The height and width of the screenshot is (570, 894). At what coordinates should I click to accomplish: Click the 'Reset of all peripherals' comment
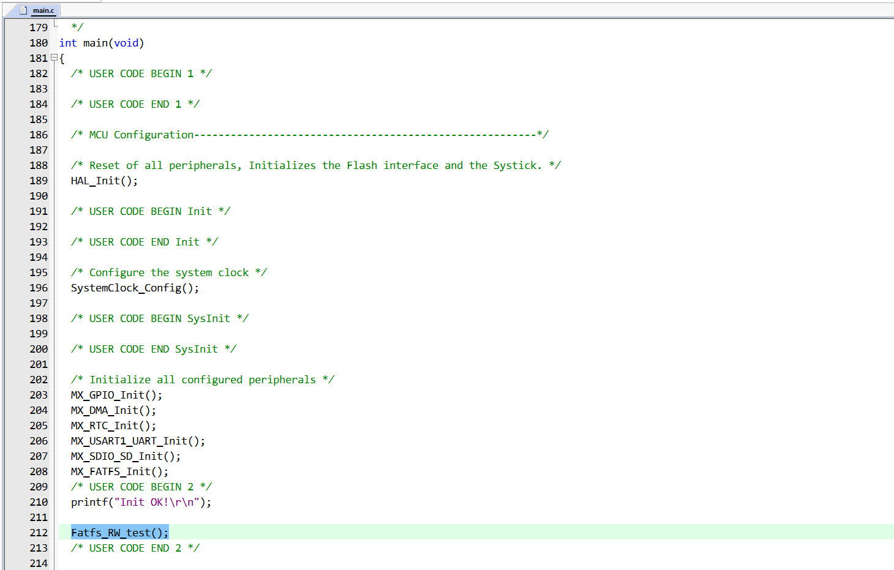click(x=316, y=165)
